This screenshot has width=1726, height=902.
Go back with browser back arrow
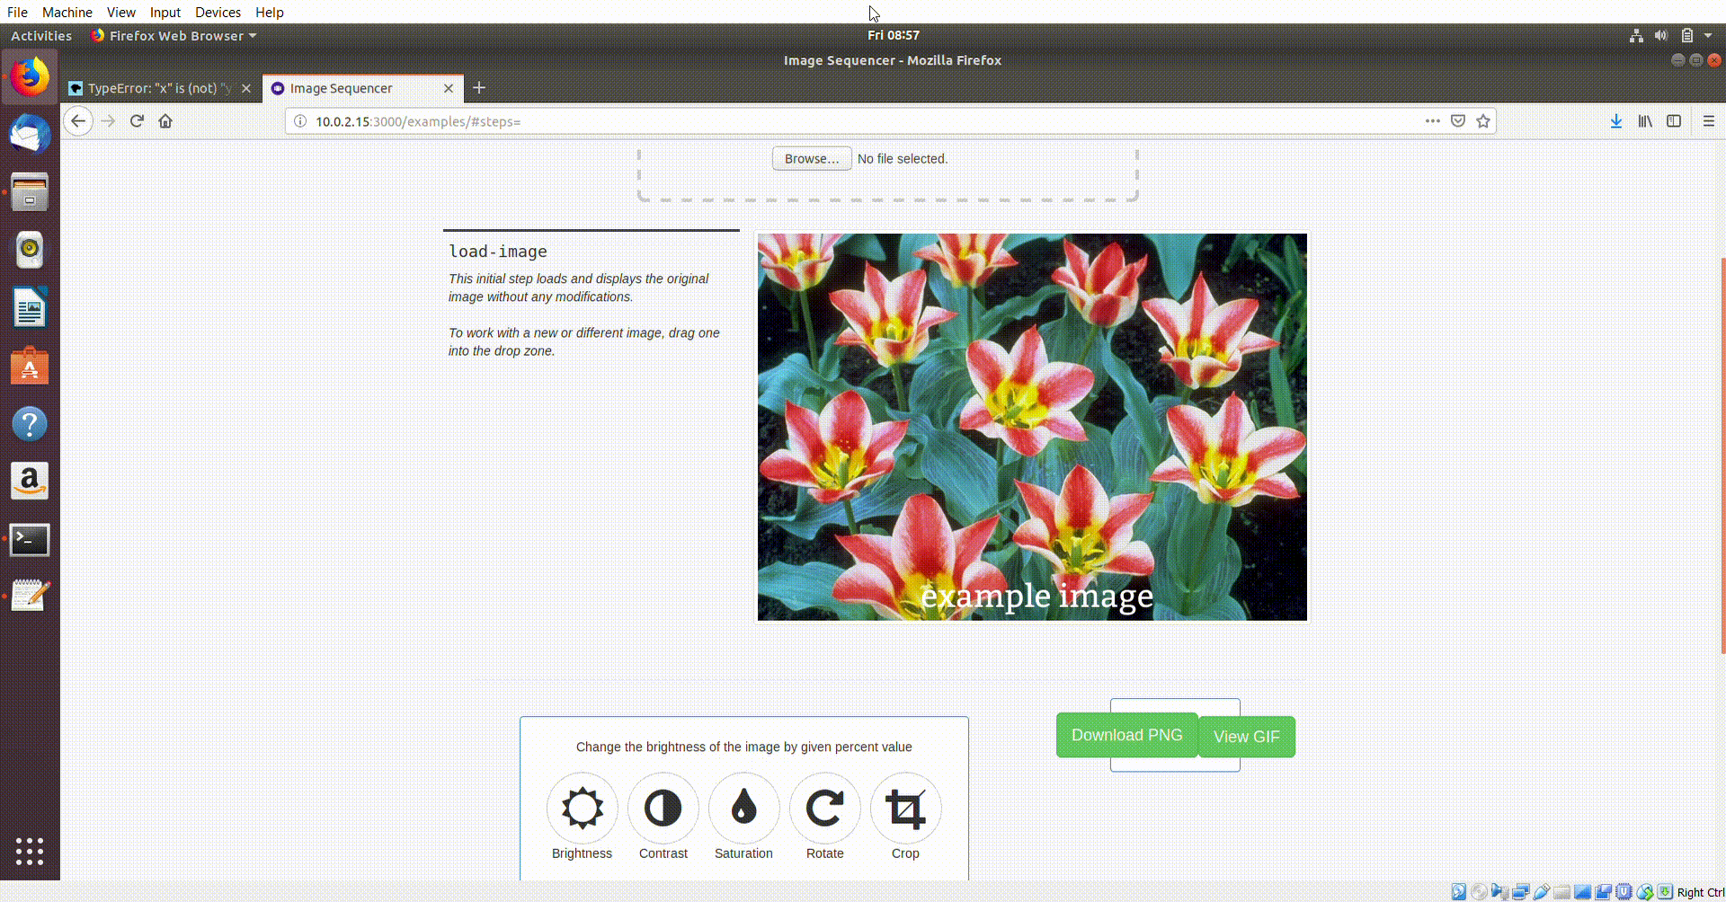[78, 120]
